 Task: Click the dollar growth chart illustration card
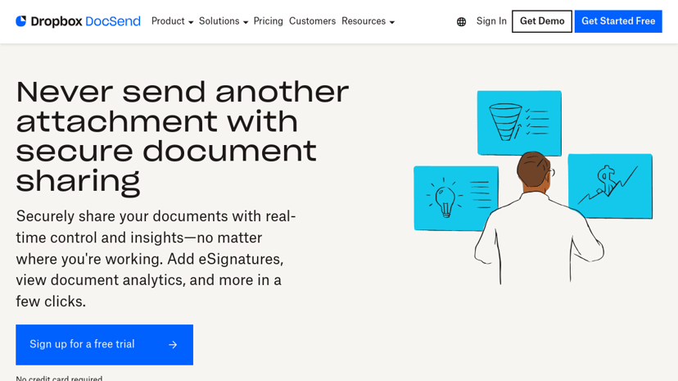(610, 186)
